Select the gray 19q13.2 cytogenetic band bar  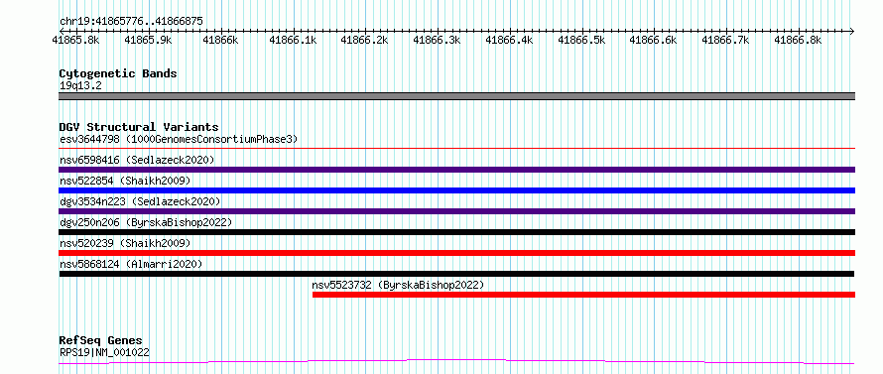(x=457, y=96)
